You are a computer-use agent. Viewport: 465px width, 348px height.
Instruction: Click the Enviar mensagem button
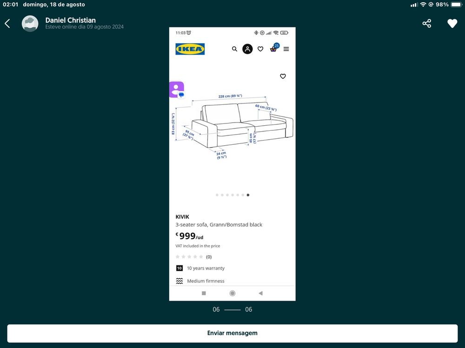(x=232, y=333)
